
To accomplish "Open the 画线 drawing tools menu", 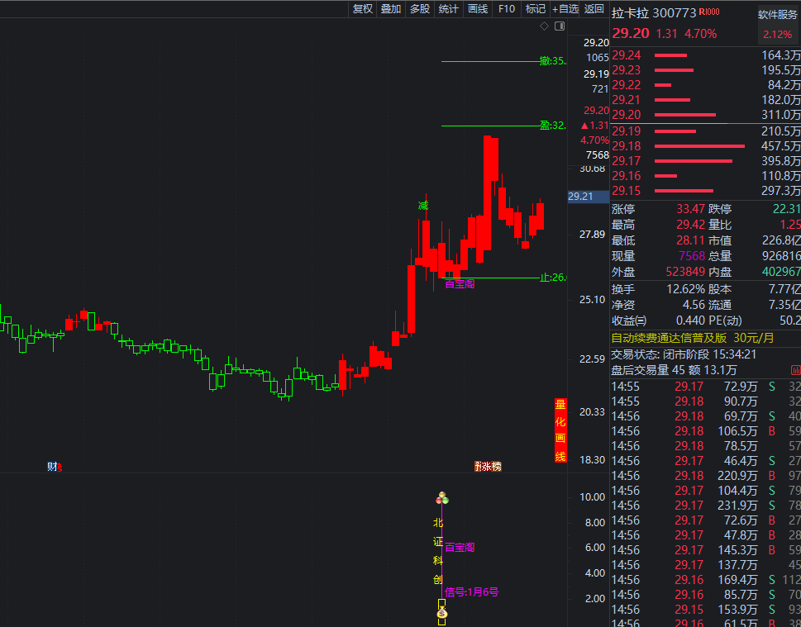I will pos(478,9).
